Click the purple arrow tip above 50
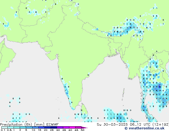Image resolution: width=169 pixels, height=131 pixels. click(x=84, y=128)
